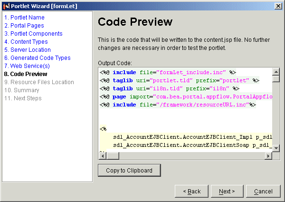285x202 pixels.
Task: Click disabled step 10. Summary
Action: coord(22,90)
